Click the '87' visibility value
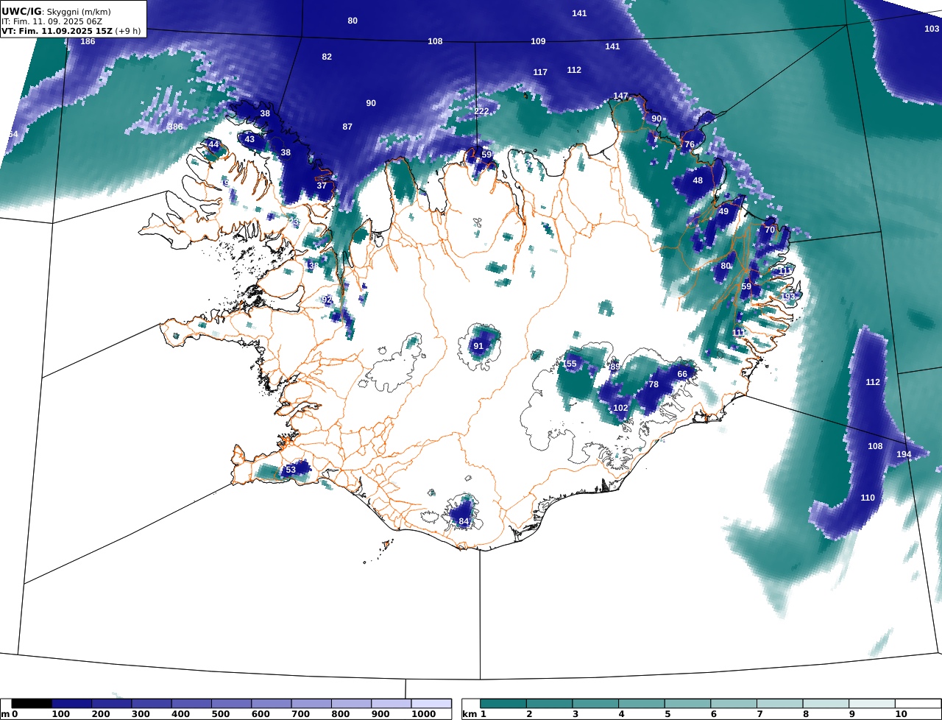Viewport: 942px width, 720px height. 347,127
